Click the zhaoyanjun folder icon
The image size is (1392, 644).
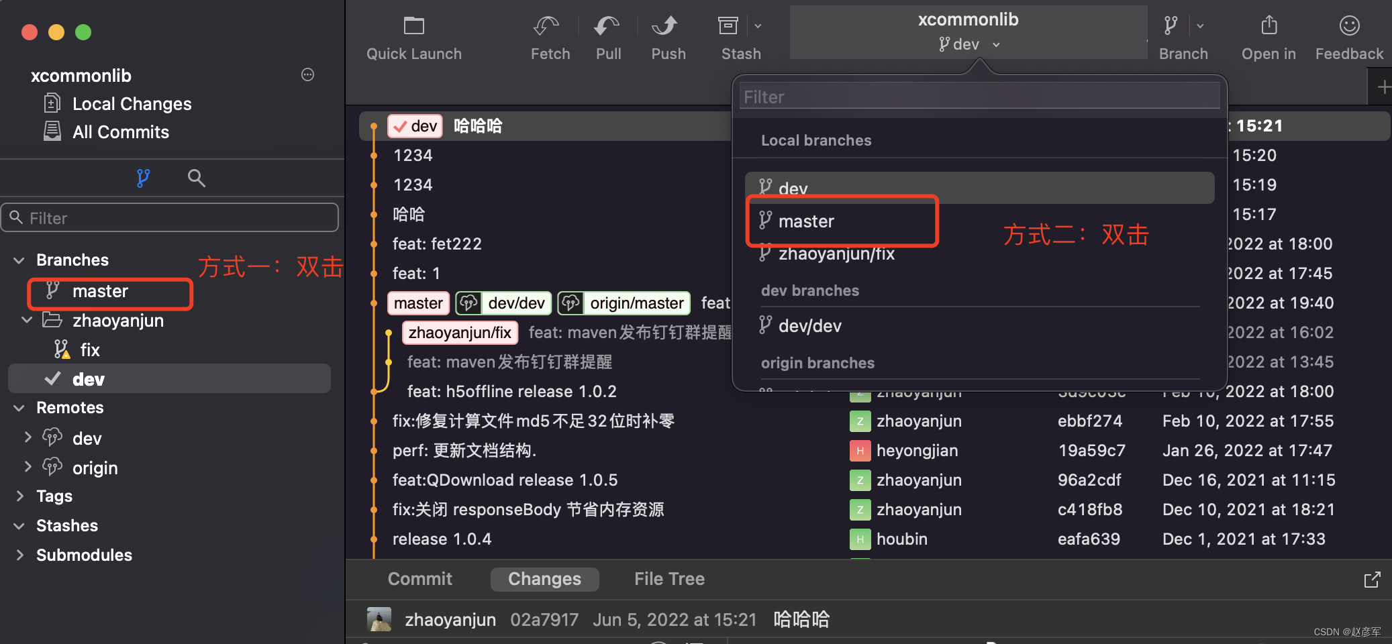tap(52, 320)
